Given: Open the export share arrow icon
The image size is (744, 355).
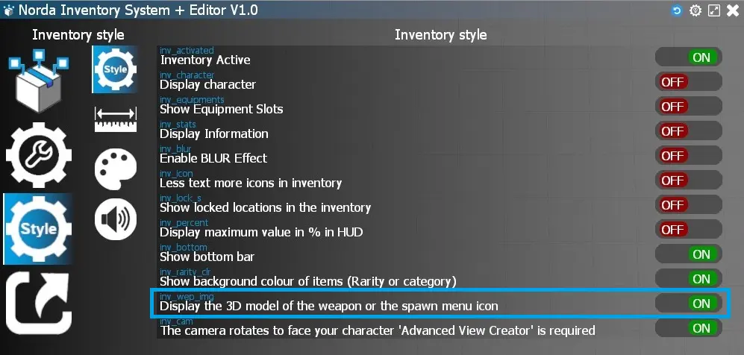Looking at the screenshot, I should coord(39,301).
